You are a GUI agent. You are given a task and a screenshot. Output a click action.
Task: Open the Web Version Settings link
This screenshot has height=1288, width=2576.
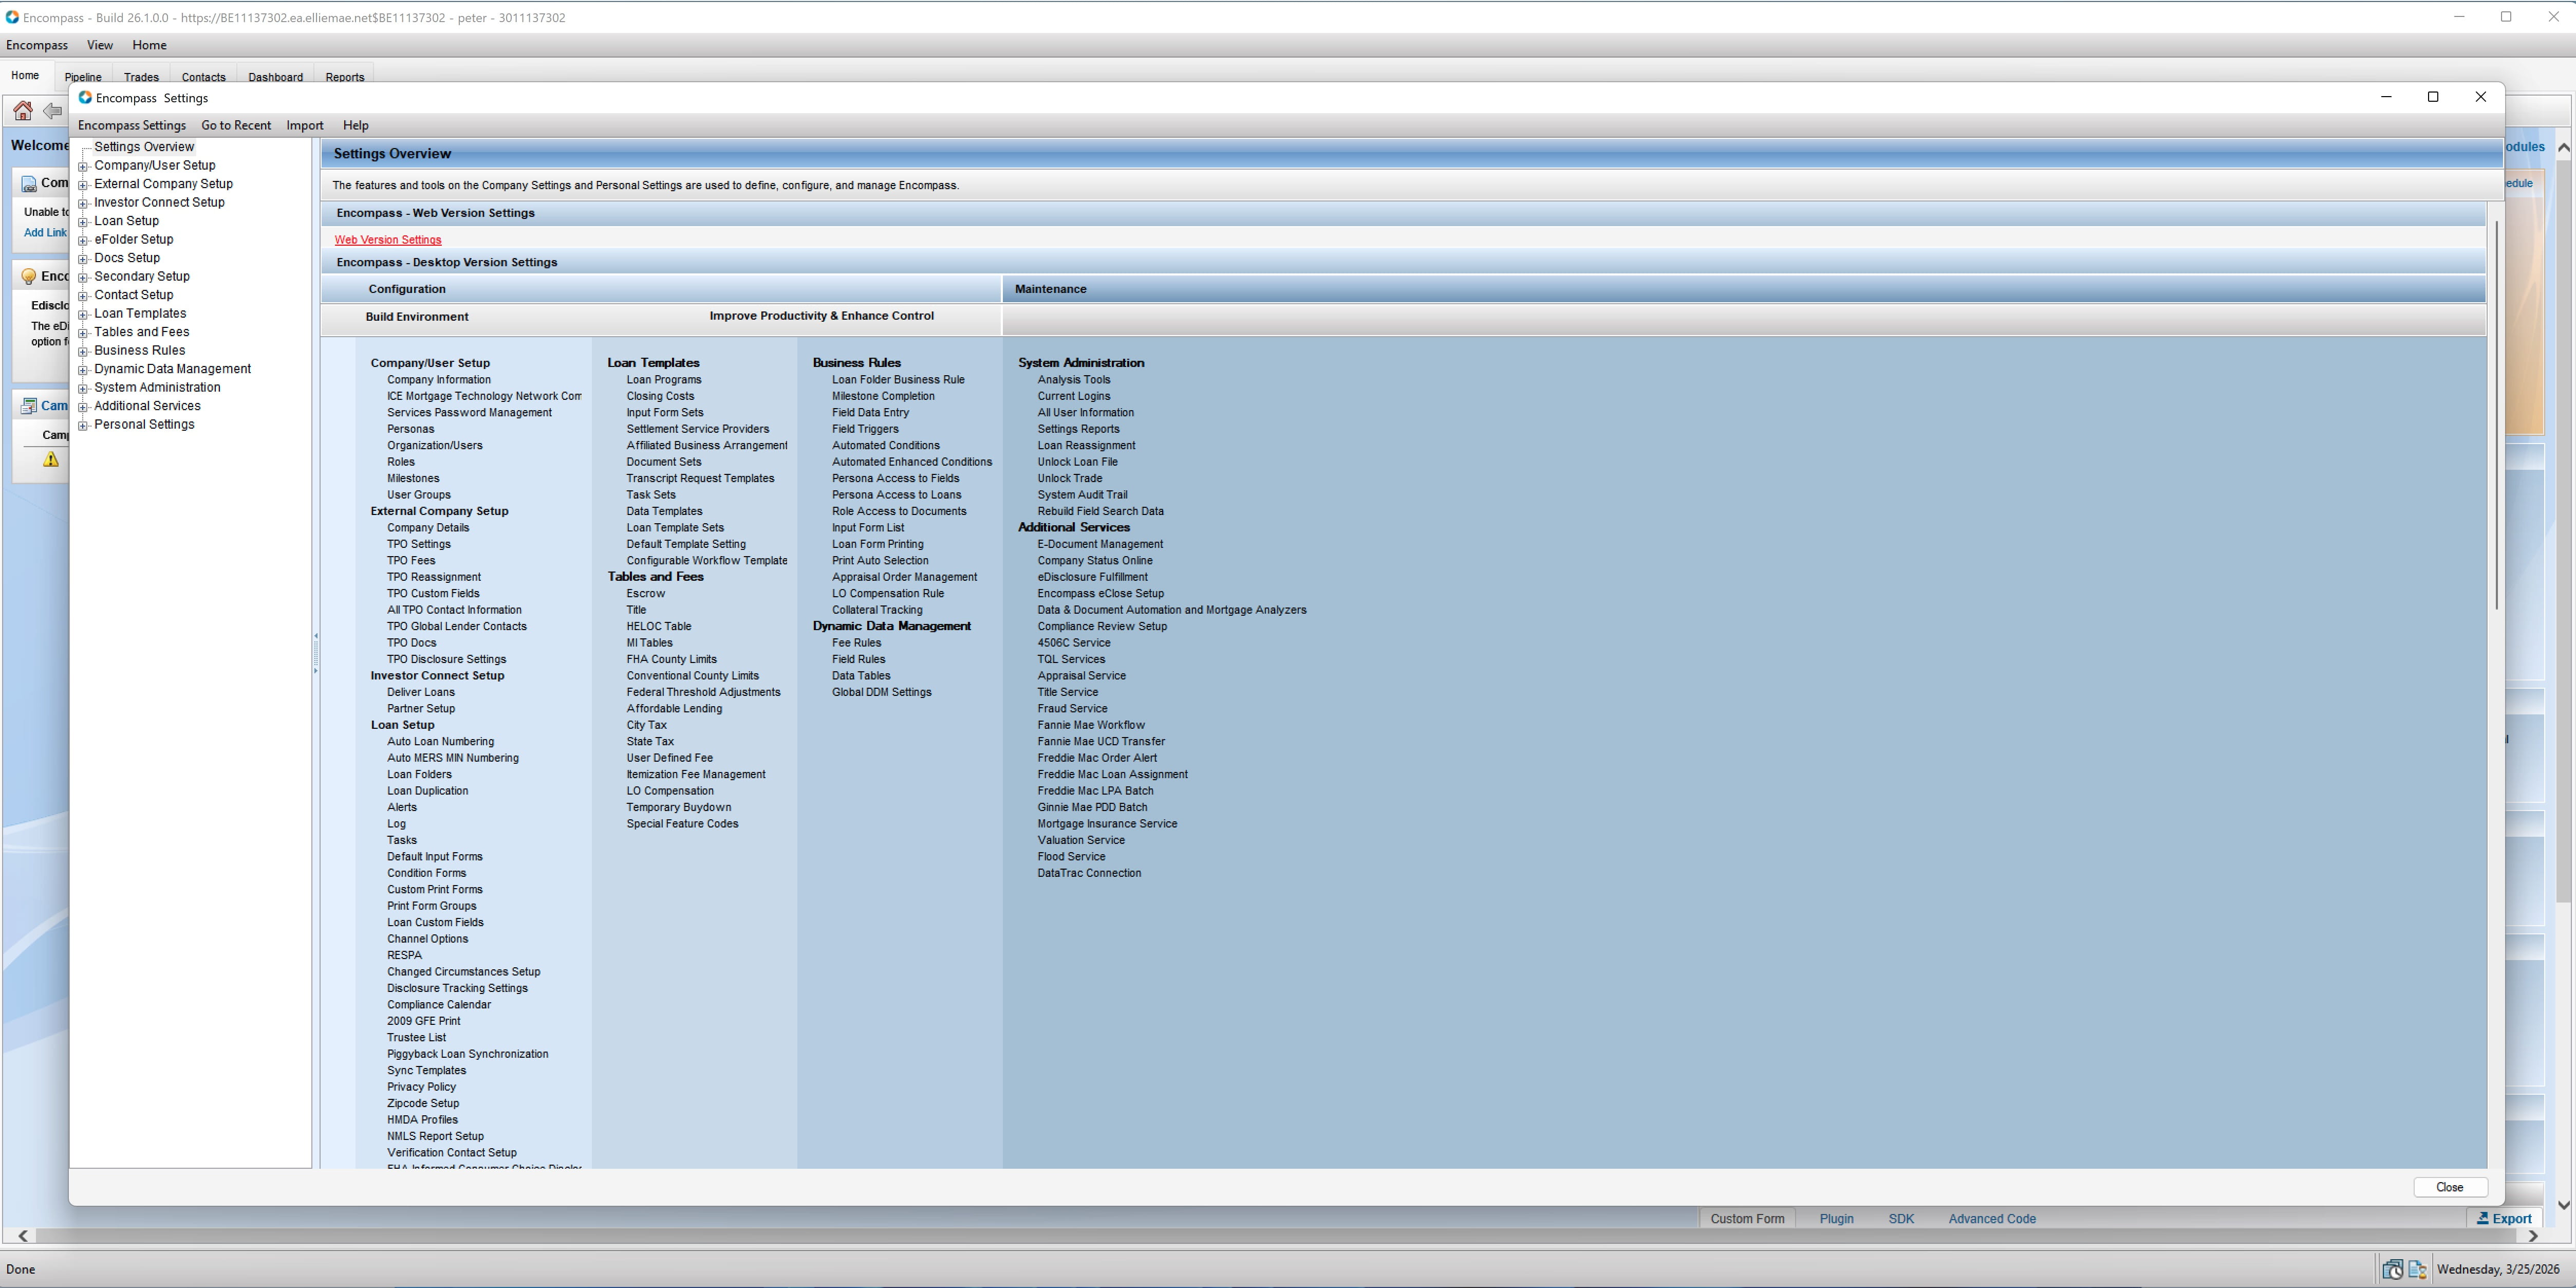click(x=387, y=239)
